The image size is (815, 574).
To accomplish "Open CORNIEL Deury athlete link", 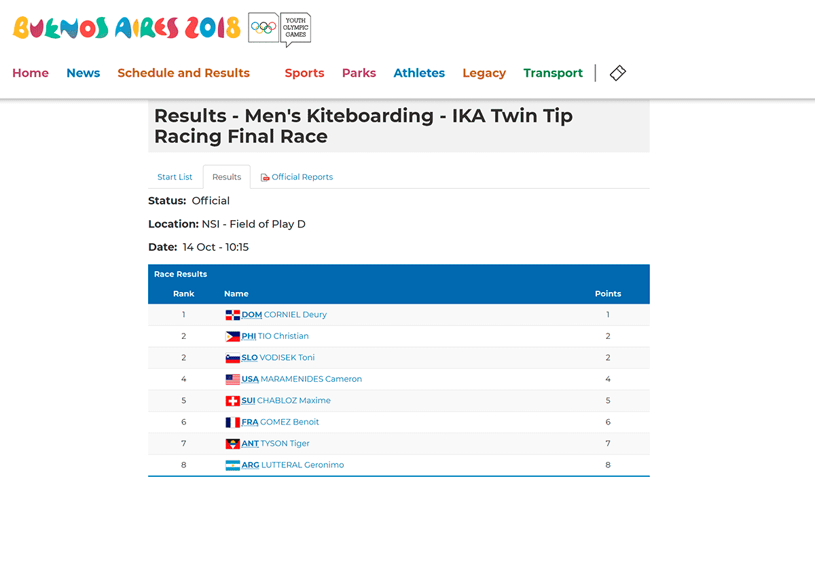I will tap(295, 315).
